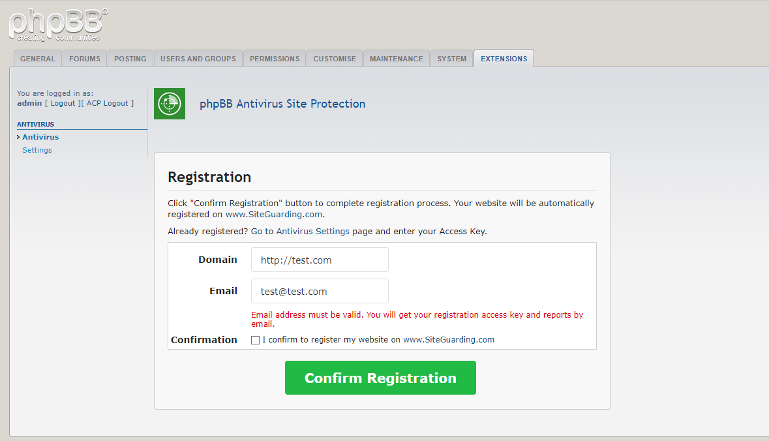Click the Confirm Registration button
Viewport: 769px width, 441px height.
(x=380, y=378)
